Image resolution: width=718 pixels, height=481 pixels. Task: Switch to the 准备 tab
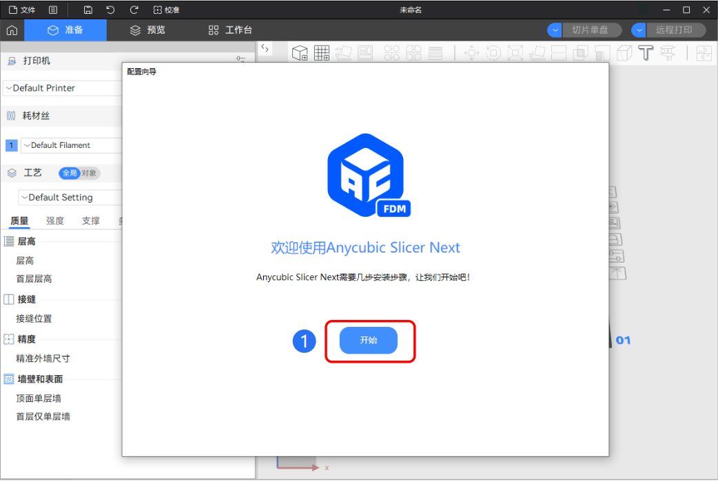pyautogui.click(x=65, y=30)
